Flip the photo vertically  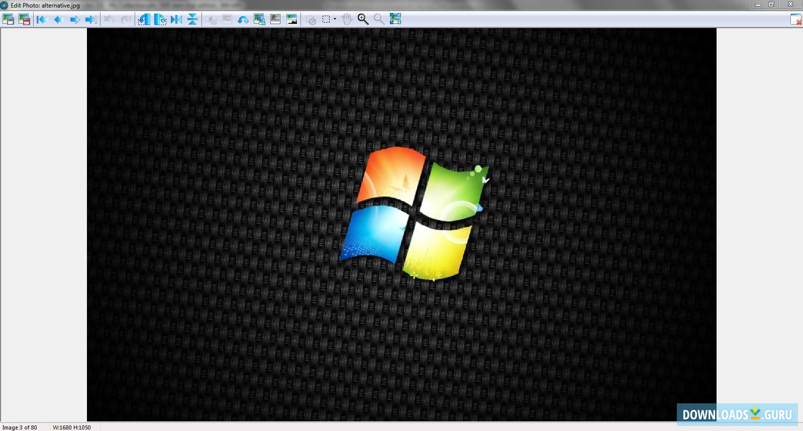[192, 20]
